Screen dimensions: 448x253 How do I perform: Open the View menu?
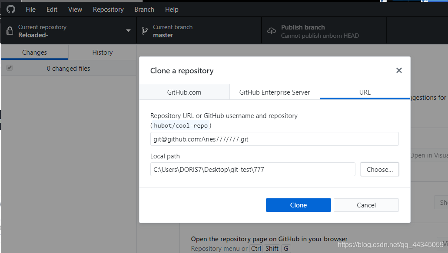pyautogui.click(x=75, y=10)
